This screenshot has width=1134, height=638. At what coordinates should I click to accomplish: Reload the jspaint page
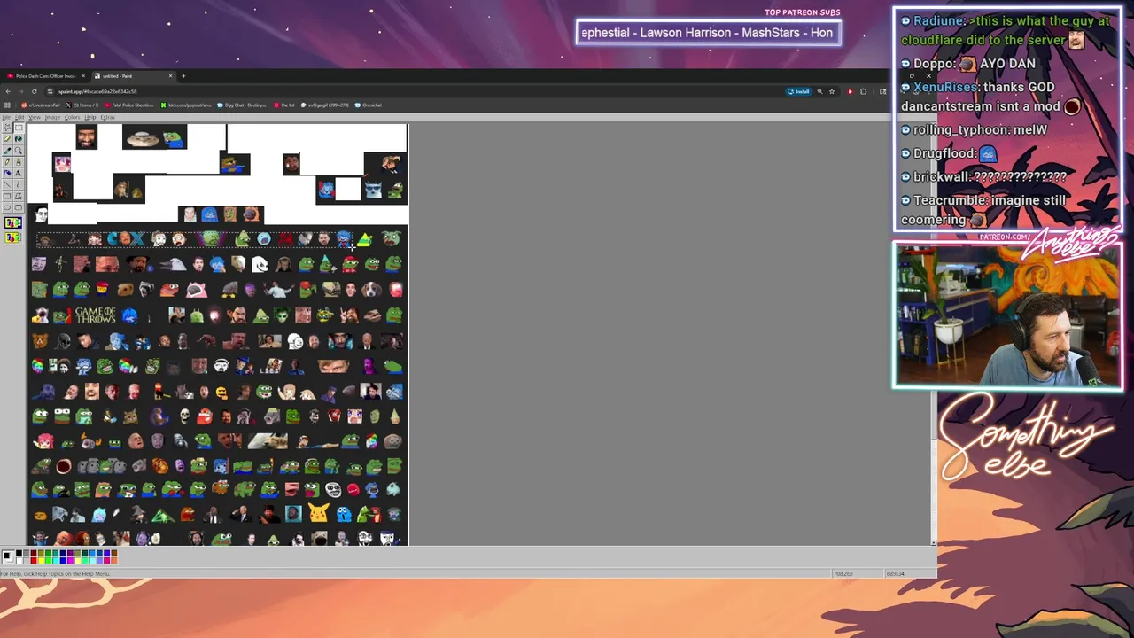coord(34,91)
